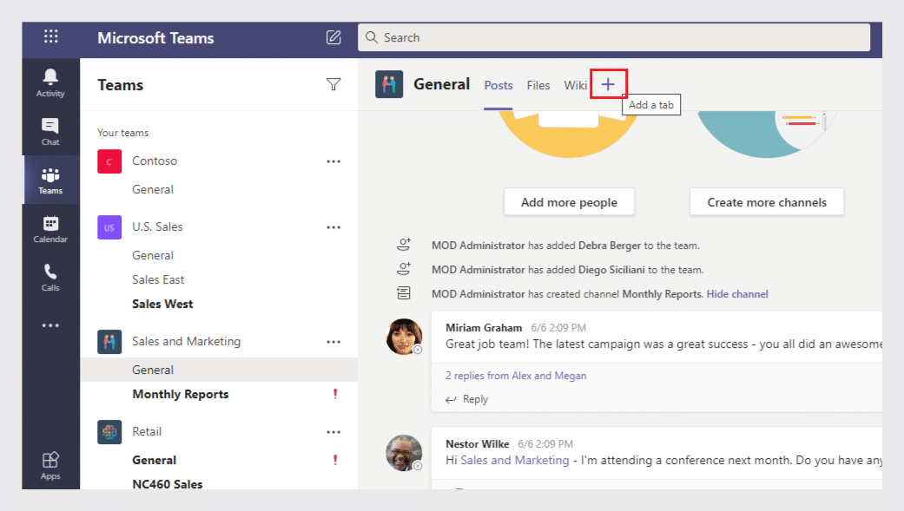This screenshot has width=904, height=511.
Task: Click Miriam Graham's profile picture
Action: pyautogui.click(x=404, y=337)
